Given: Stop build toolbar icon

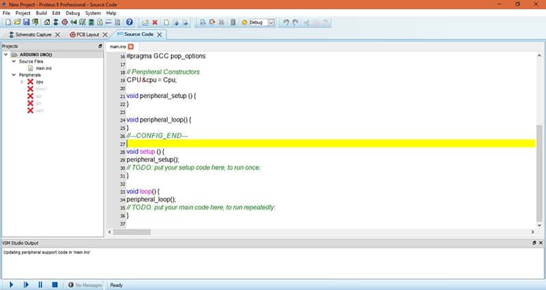Looking at the screenshot, I should (221, 22).
